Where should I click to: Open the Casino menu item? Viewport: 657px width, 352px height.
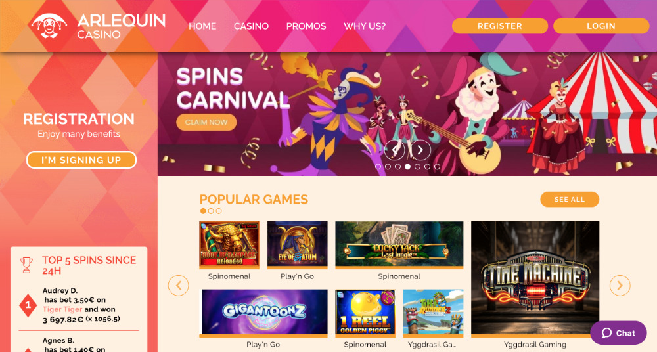click(x=251, y=26)
